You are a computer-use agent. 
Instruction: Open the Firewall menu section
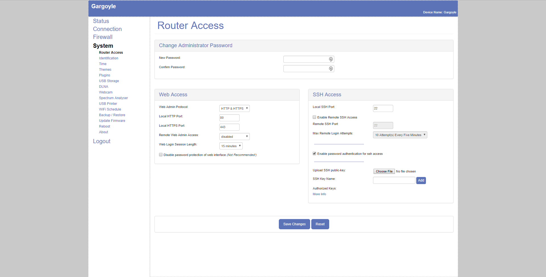(x=103, y=37)
